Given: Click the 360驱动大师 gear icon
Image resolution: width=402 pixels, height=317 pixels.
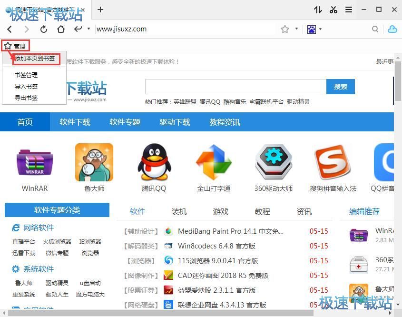Looking at the screenshot, I should pyautogui.click(x=274, y=161).
